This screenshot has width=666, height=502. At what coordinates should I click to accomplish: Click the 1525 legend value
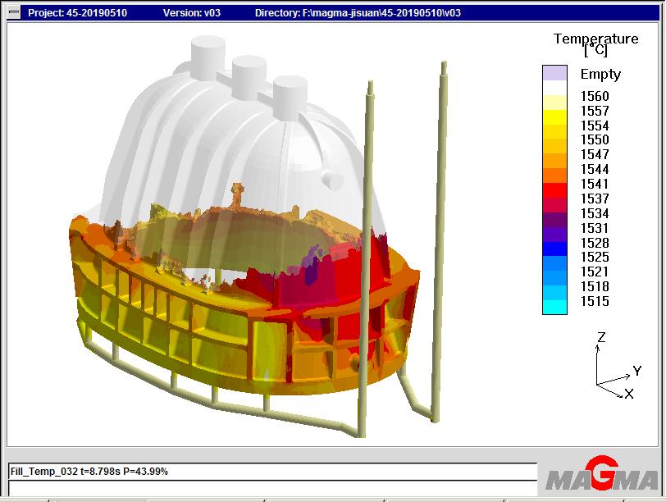595,257
